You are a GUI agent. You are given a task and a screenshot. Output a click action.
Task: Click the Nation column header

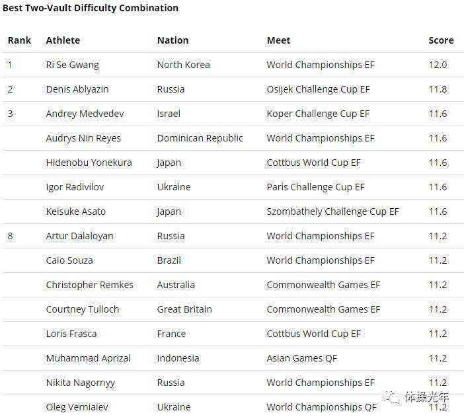coord(173,40)
